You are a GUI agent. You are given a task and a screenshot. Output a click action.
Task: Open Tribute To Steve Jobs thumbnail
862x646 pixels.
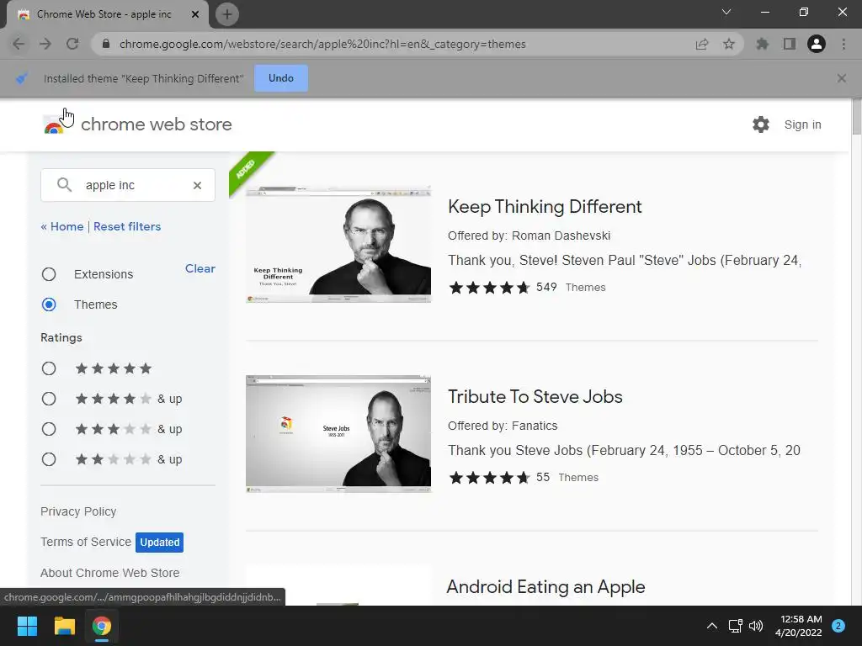338,434
